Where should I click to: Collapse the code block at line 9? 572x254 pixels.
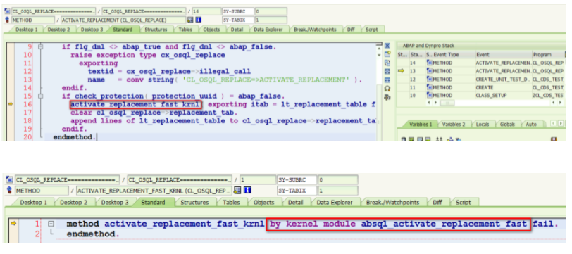(x=40, y=47)
